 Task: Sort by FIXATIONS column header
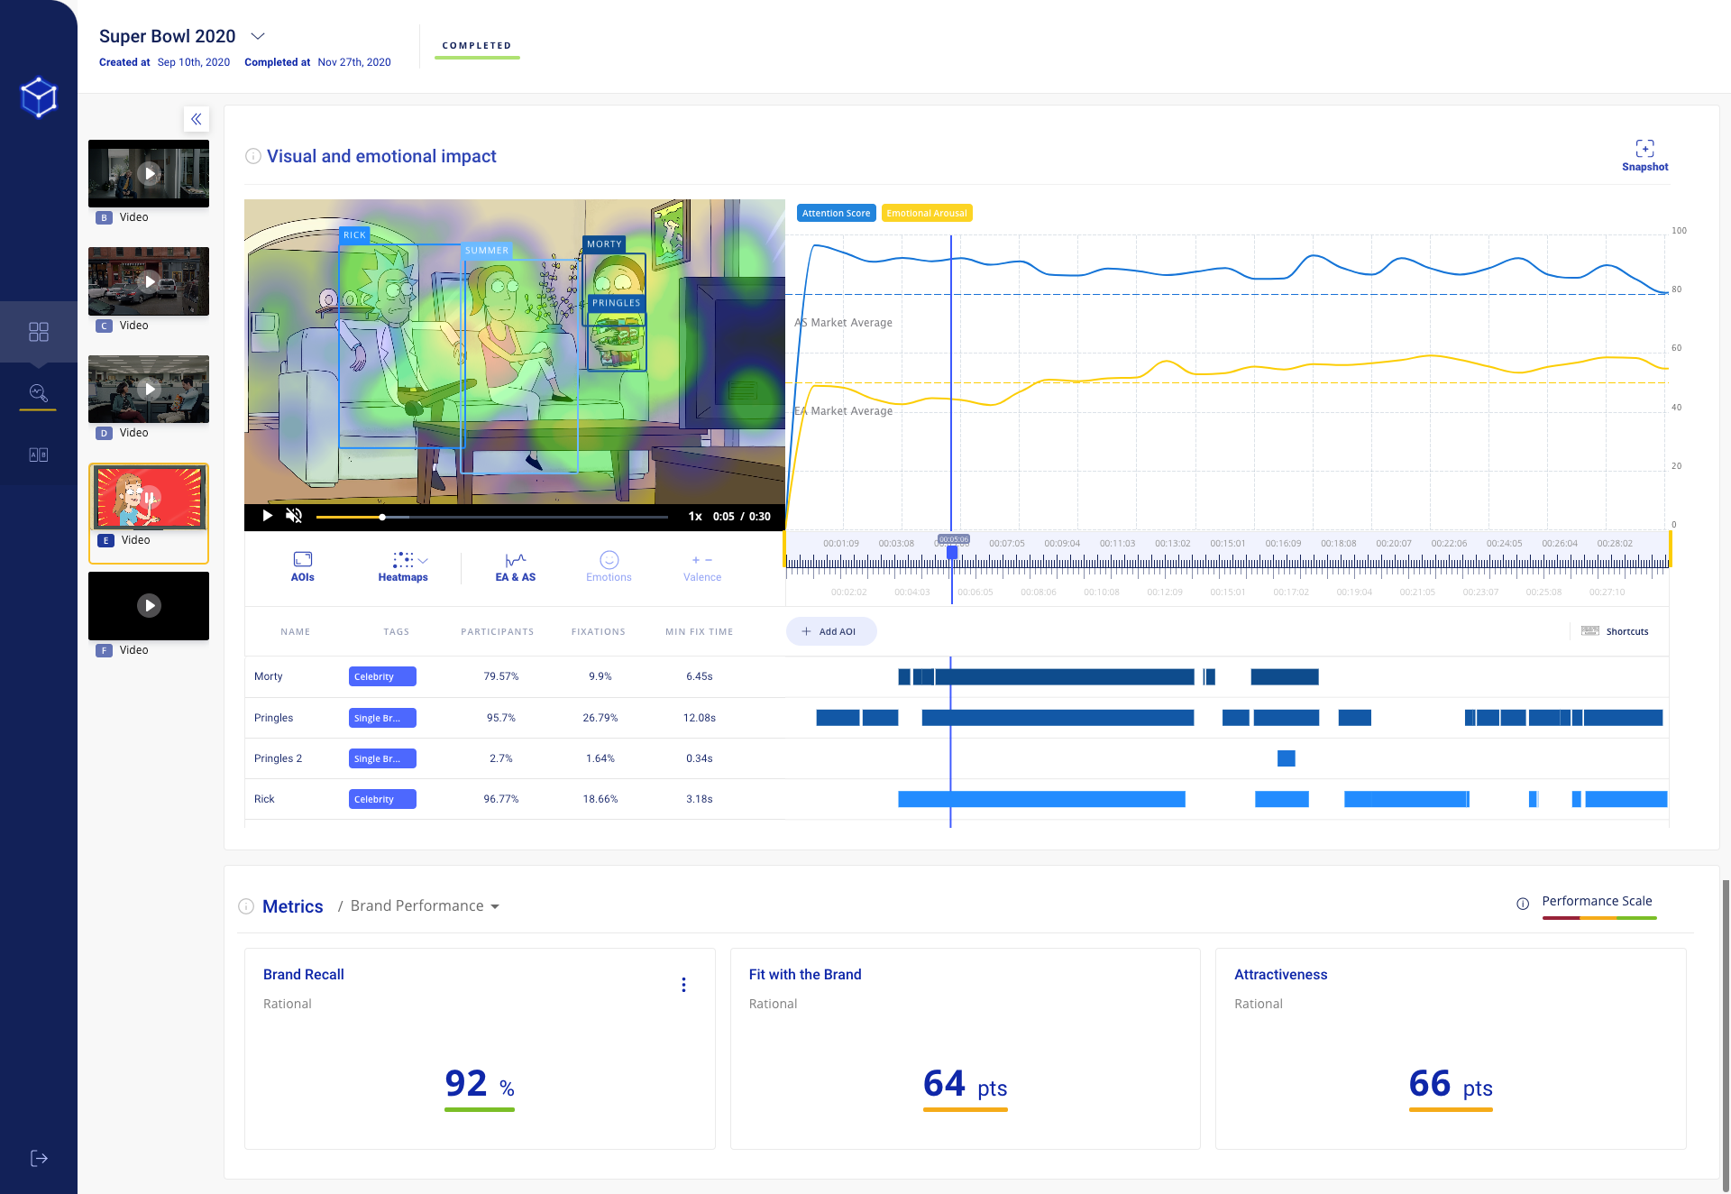598,632
